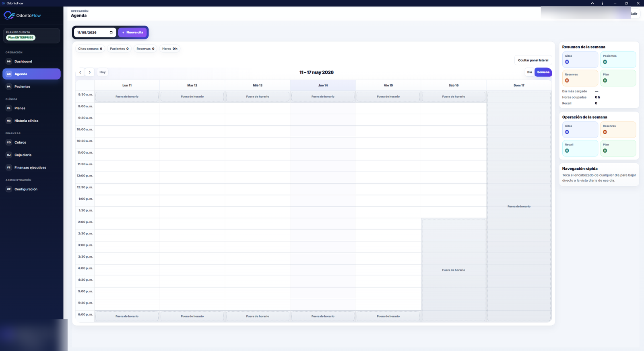Click Reservas card in Resumen de la semana
The image size is (644, 351).
pyautogui.click(x=580, y=78)
